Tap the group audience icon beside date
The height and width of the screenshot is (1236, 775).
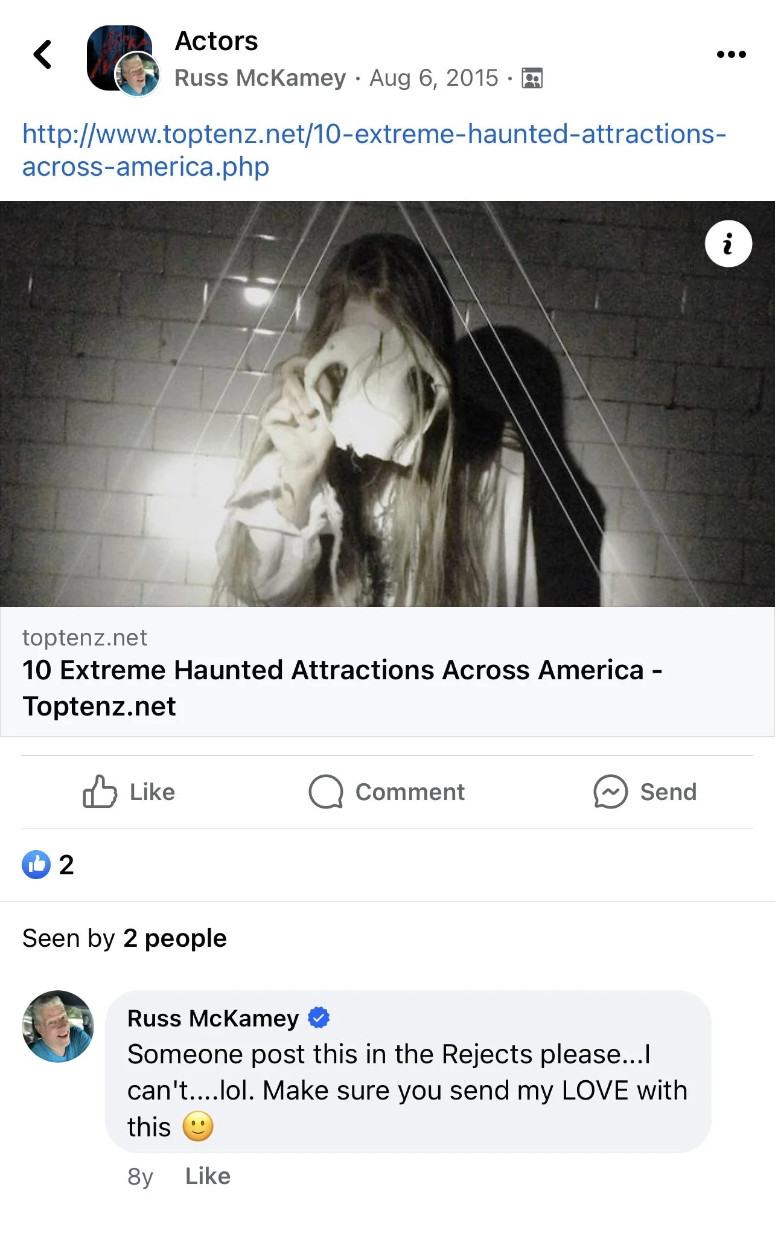click(x=532, y=78)
